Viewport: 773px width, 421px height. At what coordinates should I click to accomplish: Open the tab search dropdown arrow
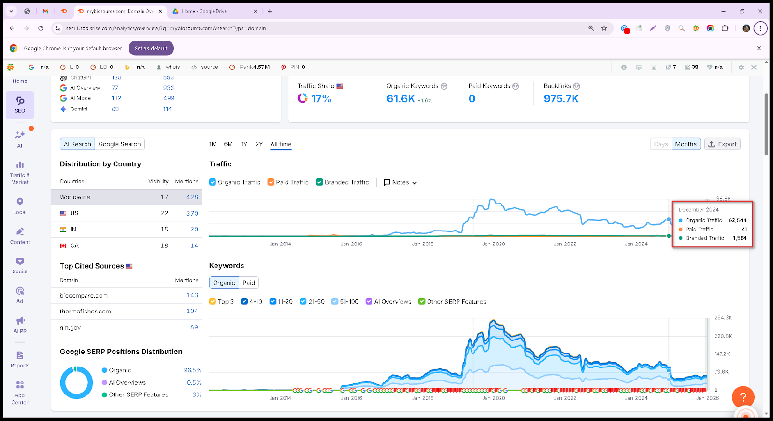point(11,11)
